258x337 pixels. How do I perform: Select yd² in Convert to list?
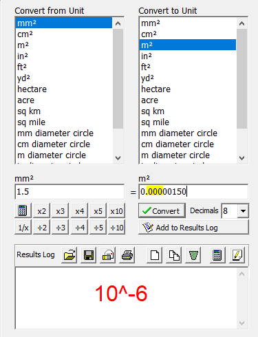188,78
